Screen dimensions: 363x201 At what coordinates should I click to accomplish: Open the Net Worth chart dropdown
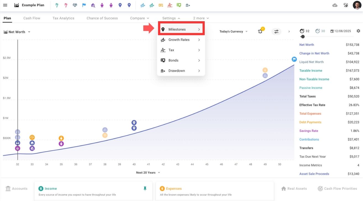(x=17, y=32)
